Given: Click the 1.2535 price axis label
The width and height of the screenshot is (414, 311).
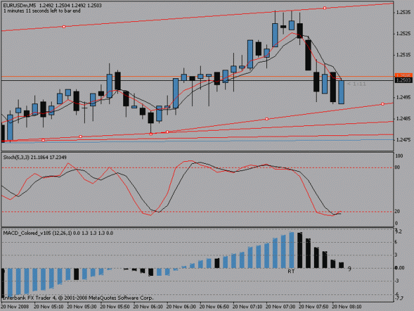Looking at the screenshot, I should click(x=403, y=12).
